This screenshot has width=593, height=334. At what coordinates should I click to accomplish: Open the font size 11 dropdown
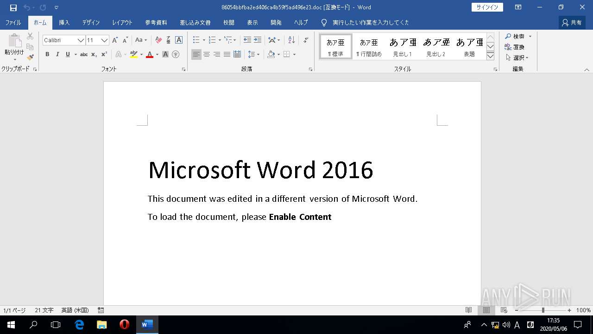click(x=104, y=40)
